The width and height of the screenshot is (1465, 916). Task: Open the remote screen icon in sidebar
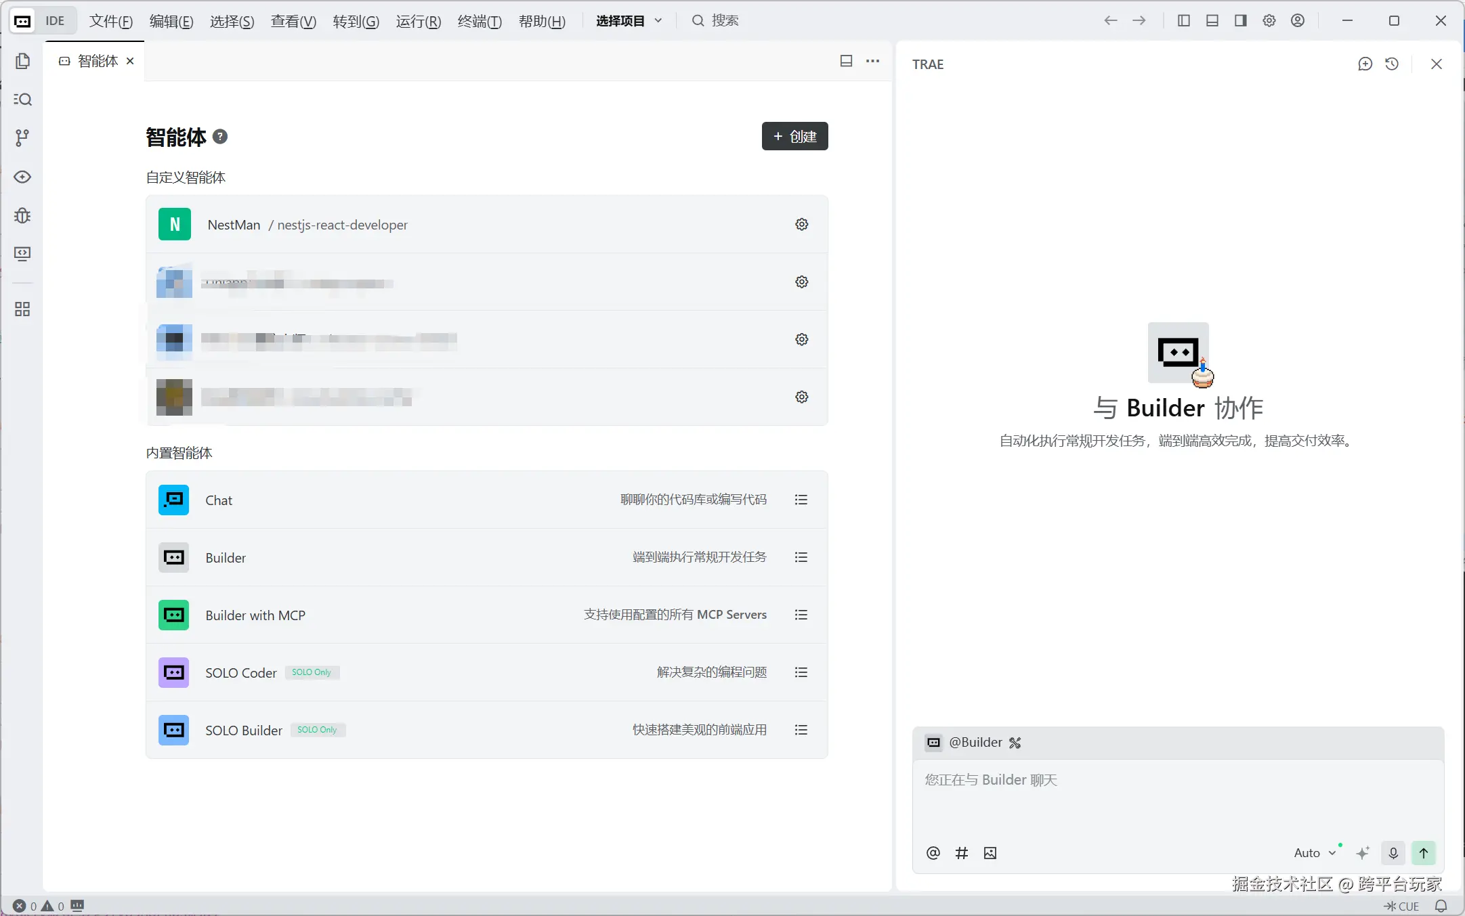22,254
